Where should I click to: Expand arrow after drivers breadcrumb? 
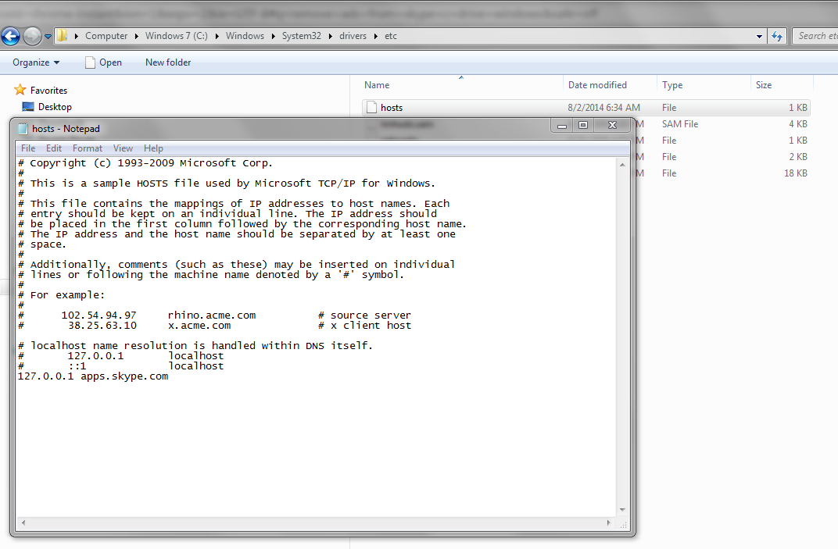376,36
